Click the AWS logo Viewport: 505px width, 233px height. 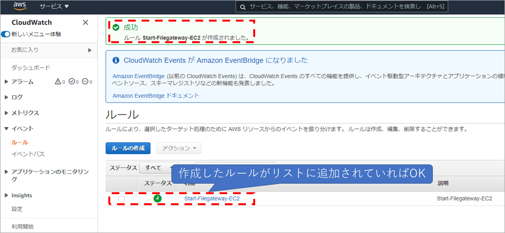tap(20, 6)
